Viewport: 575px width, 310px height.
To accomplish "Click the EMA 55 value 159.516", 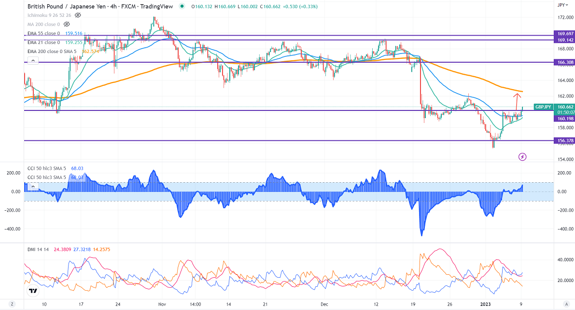I will [74, 33].
